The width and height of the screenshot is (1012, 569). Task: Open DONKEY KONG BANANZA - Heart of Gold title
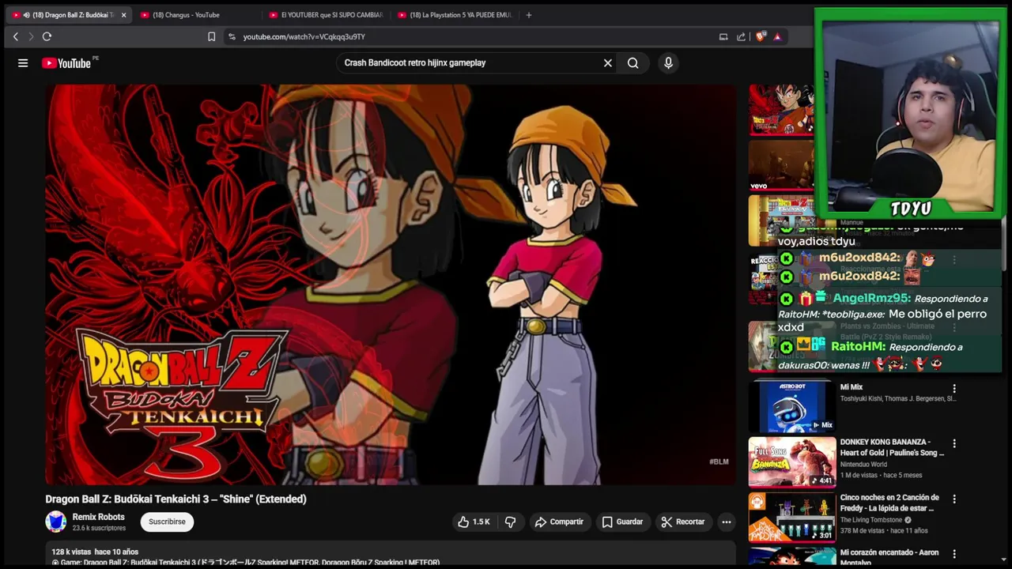[892, 447]
